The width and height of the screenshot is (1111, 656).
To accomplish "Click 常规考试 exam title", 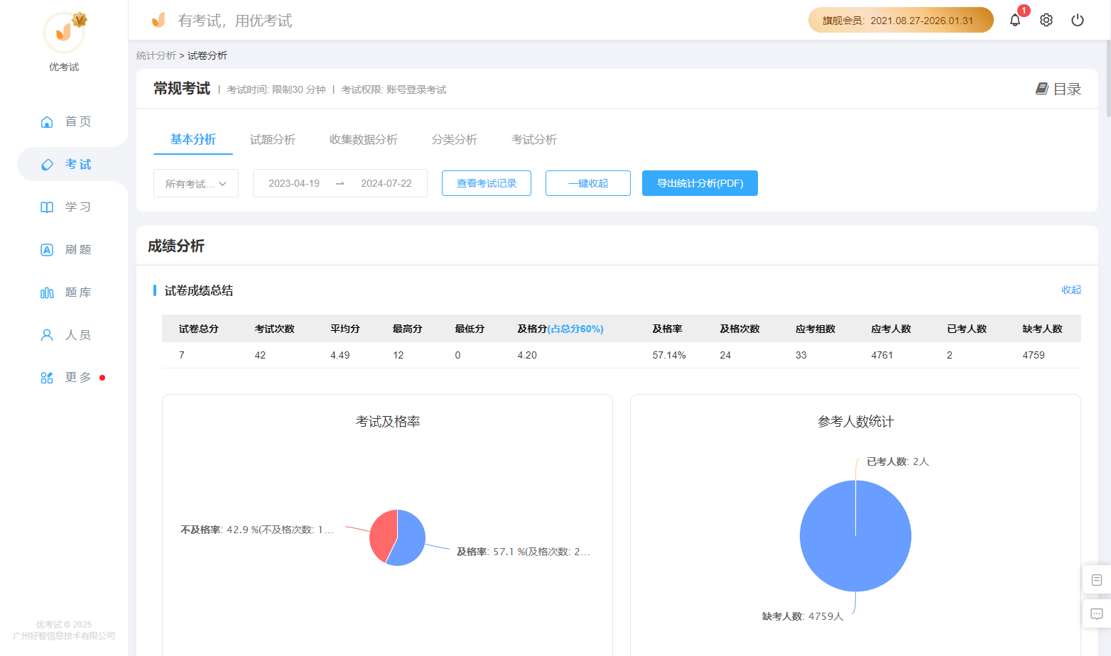I will coord(182,89).
